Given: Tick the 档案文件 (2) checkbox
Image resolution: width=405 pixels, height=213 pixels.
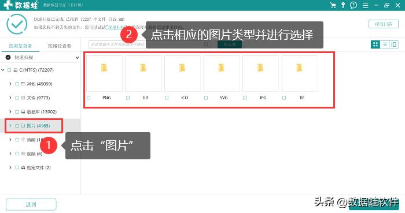Looking at the screenshot, I should [17, 167].
